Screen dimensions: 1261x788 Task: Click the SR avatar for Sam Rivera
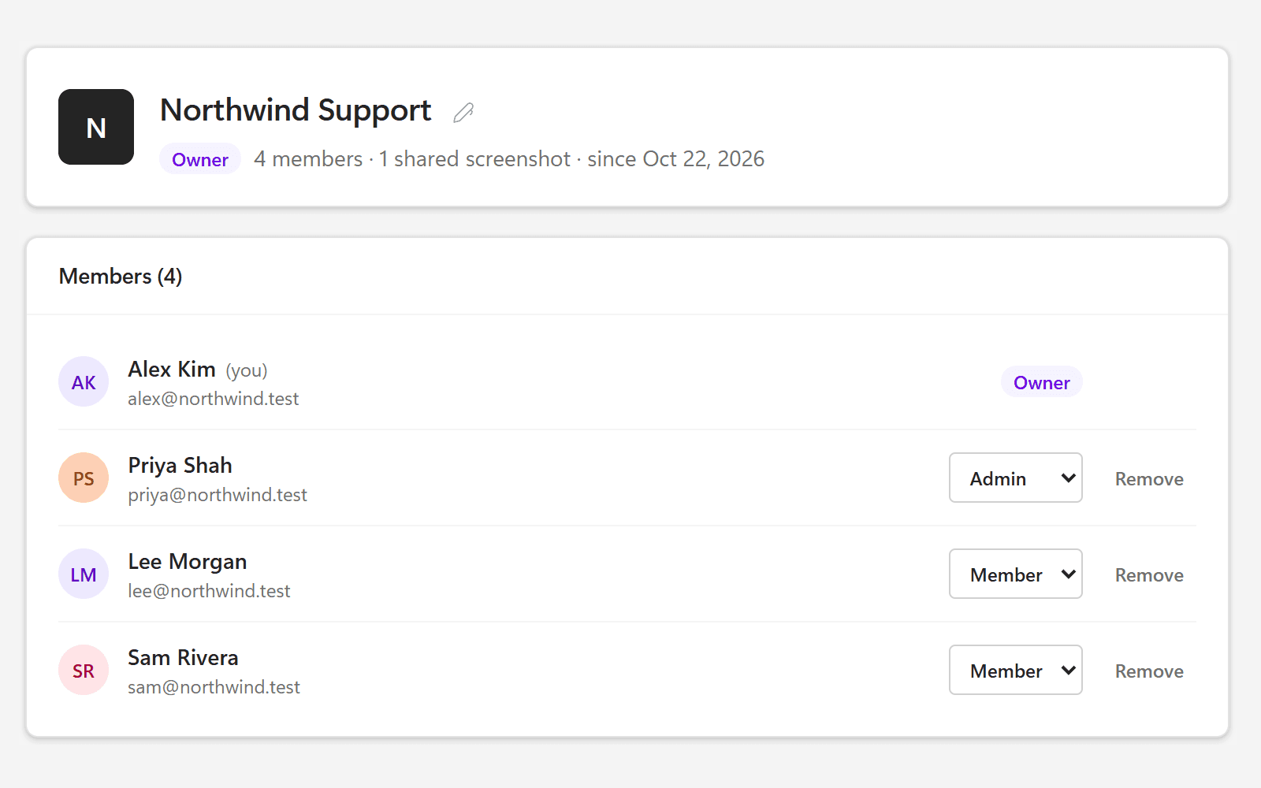[x=84, y=670]
